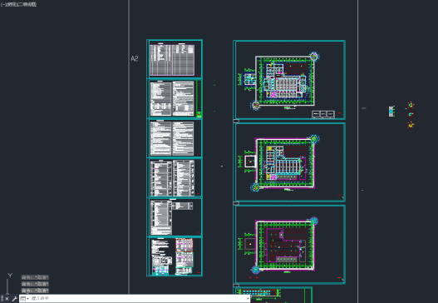Open the recent commands dropdown

point(25,299)
